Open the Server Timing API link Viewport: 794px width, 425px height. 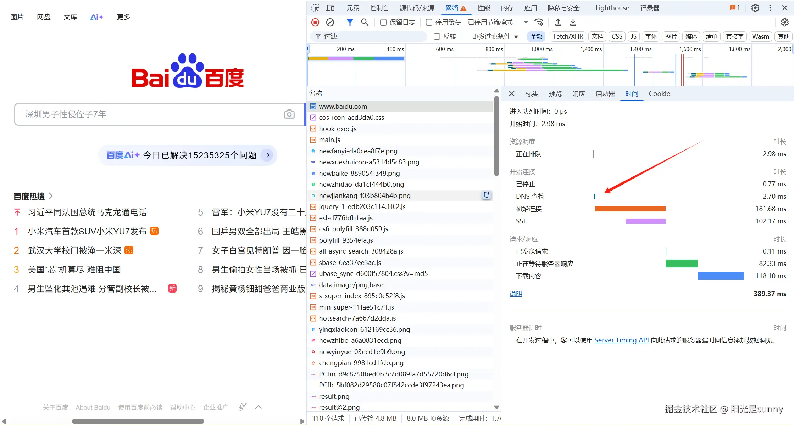(621, 340)
